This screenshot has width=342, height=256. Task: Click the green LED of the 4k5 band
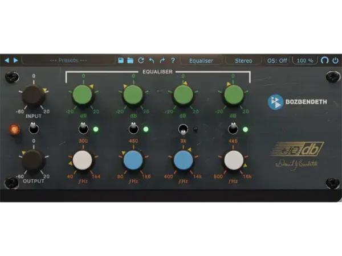(245, 130)
